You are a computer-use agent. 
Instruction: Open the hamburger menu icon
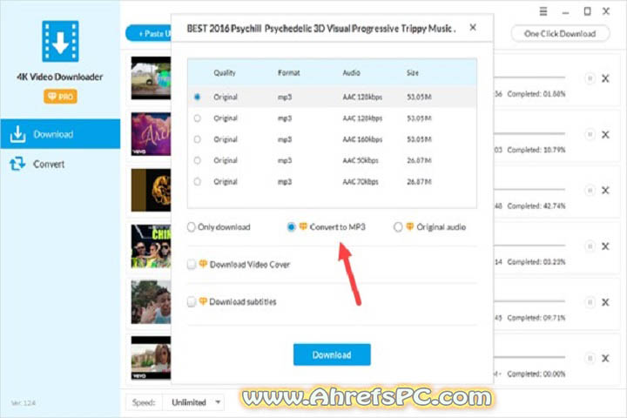pyautogui.click(x=543, y=11)
